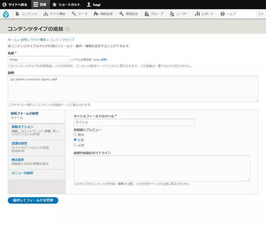Grab the ガイドライン textarea resize handle

(248, 180)
